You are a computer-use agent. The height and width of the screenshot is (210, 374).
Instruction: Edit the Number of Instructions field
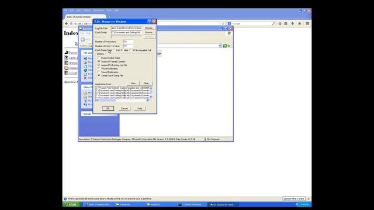click(128, 41)
